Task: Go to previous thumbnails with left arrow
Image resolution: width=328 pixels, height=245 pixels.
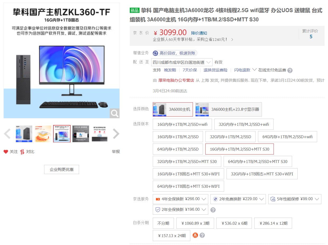Action: [7, 134]
